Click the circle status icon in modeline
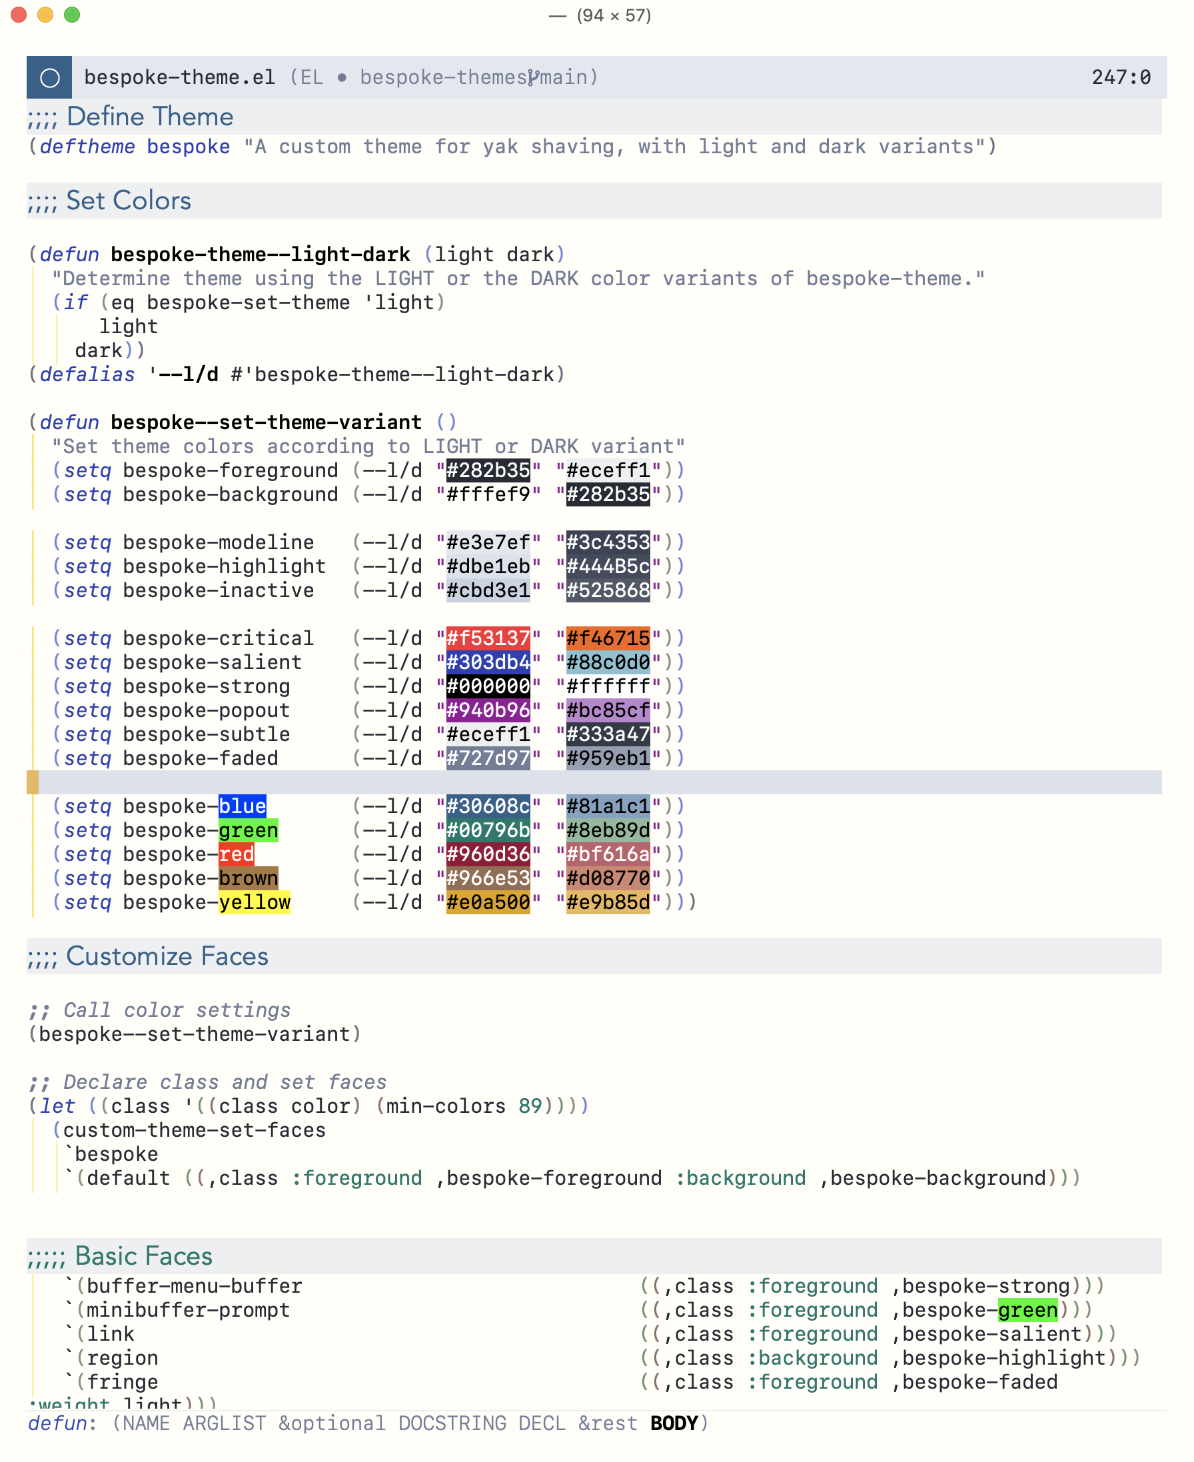This screenshot has height=1462, width=1194. (x=49, y=78)
